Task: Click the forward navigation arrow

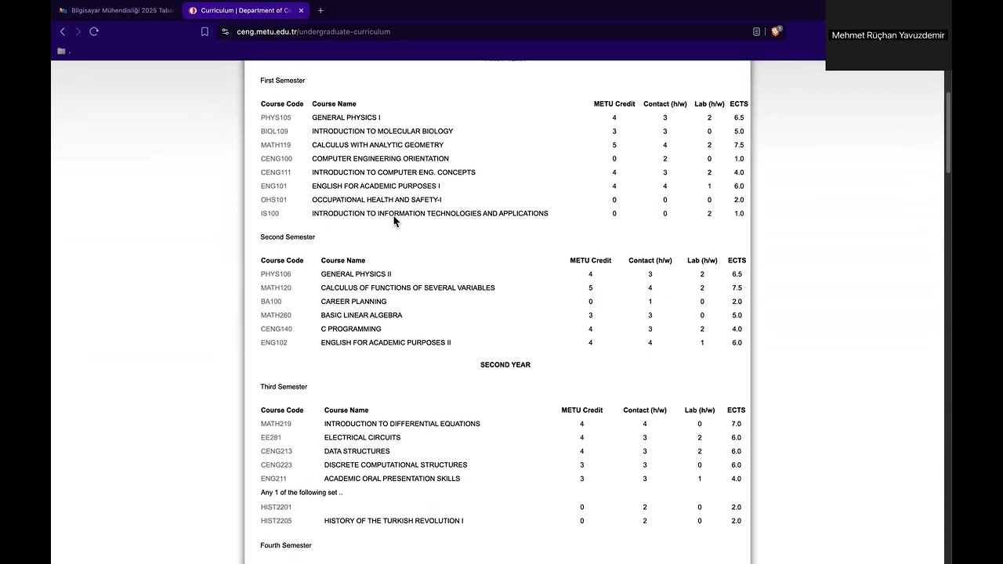Action: [78, 31]
